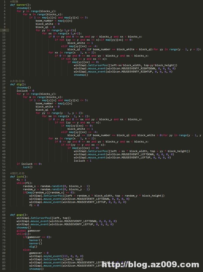Click the 'random_y = random.randint' line
This screenshot has width=203, height=272.
(x=56, y=189)
